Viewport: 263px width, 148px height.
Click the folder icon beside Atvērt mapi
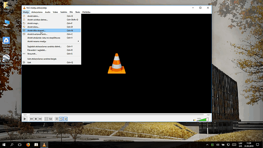tap(24, 23)
